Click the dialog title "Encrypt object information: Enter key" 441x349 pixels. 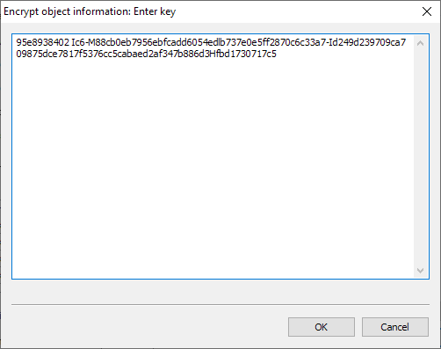pyautogui.click(x=90, y=11)
